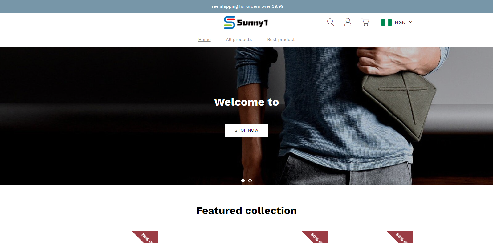Click the SHOP NOW button
Viewport: 493px width, 243px height.
[246, 130]
